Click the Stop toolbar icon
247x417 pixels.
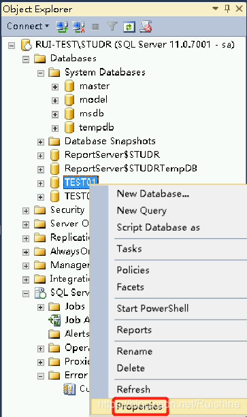click(95, 27)
